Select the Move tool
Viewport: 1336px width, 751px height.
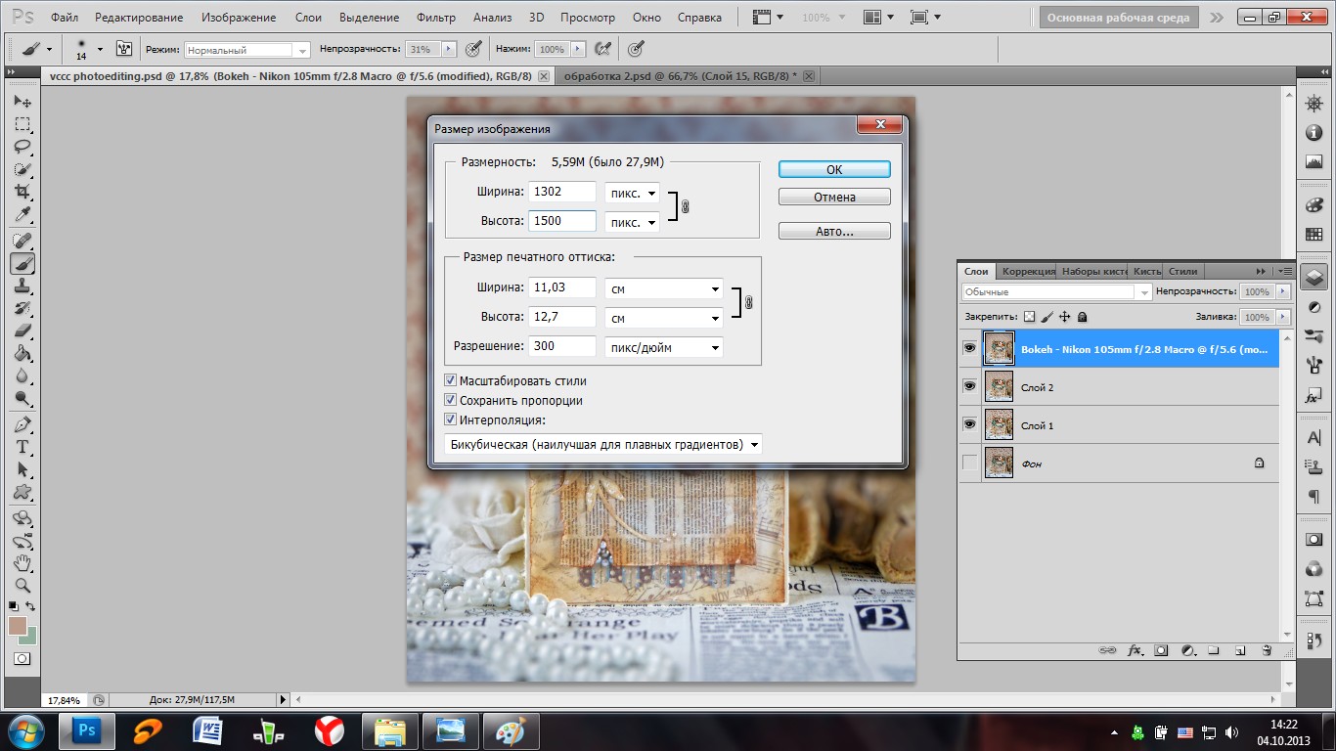point(22,102)
